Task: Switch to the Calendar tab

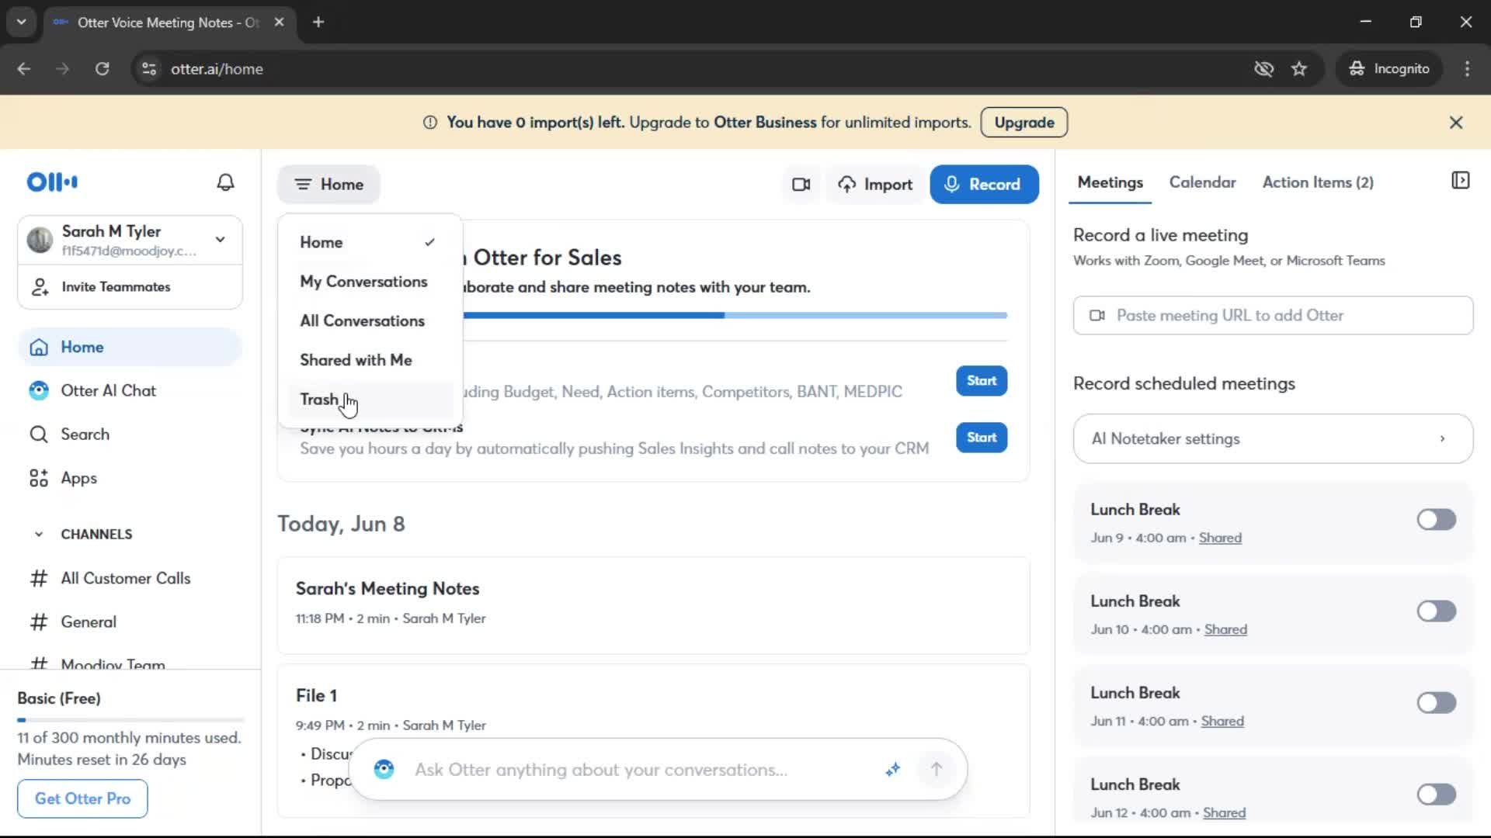Action: coord(1202,182)
